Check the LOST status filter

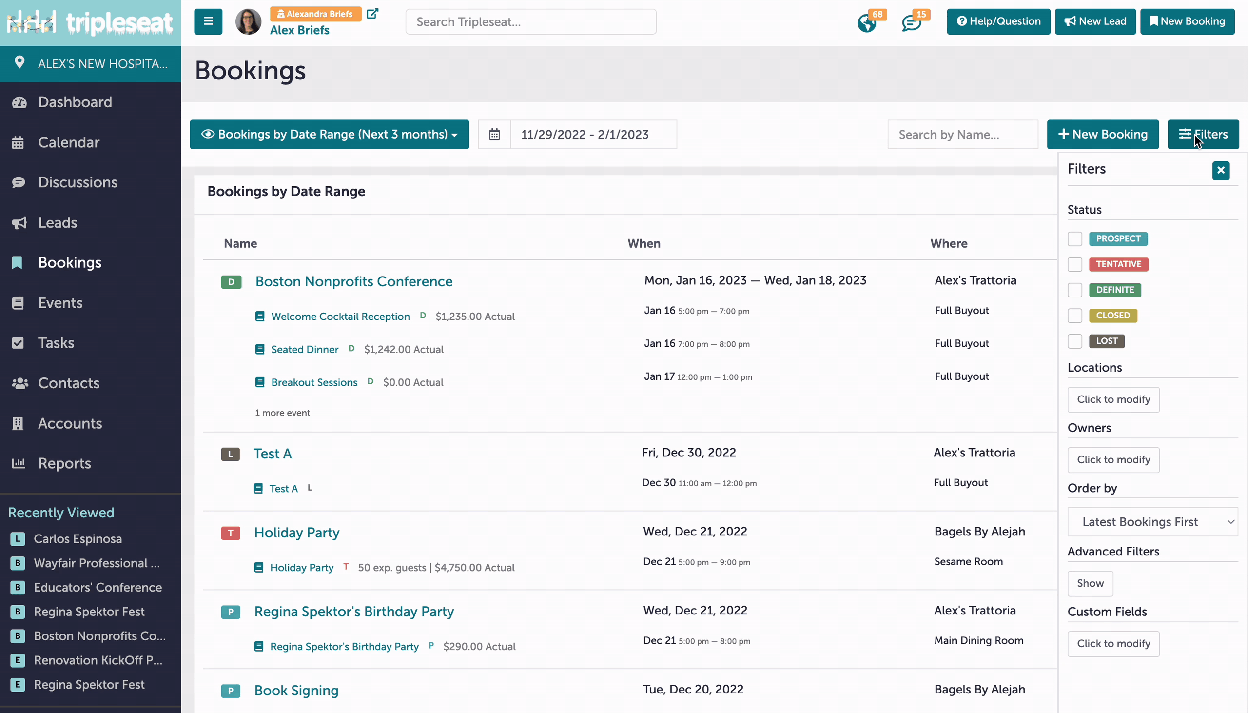1075,341
